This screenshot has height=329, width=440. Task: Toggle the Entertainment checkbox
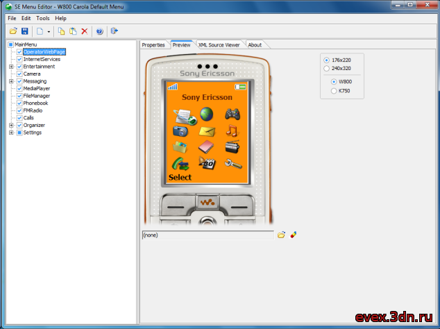tap(19, 67)
